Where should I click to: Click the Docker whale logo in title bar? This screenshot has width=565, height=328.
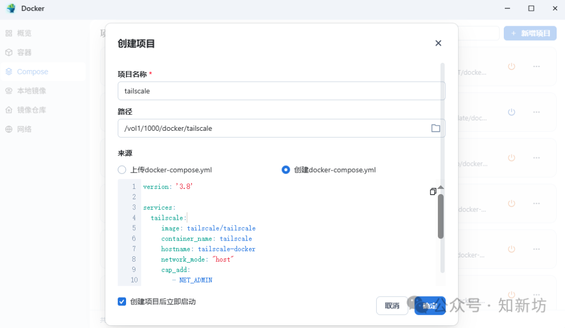11,8
